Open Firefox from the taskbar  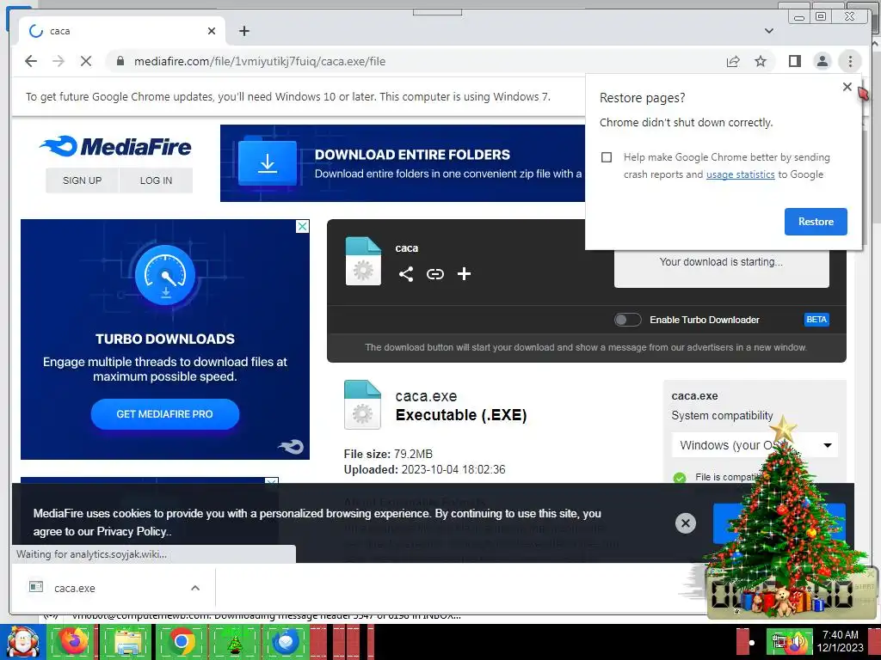71,642
